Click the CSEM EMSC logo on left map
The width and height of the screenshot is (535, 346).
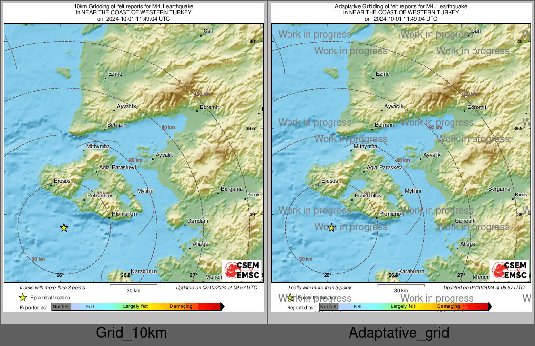pyautogui.click(x=242, y=270)
